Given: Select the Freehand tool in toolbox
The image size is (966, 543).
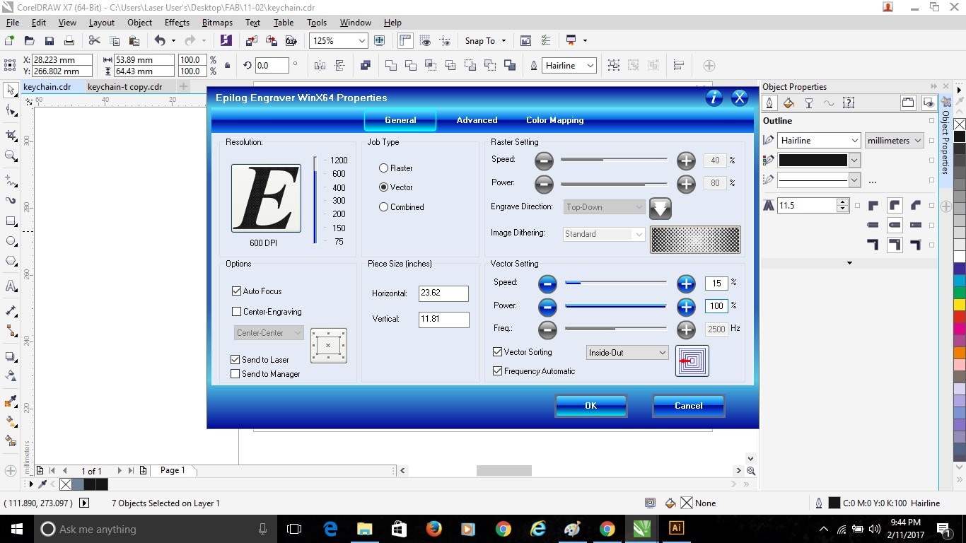Looking at the screenshot, I should pos(11,180).
